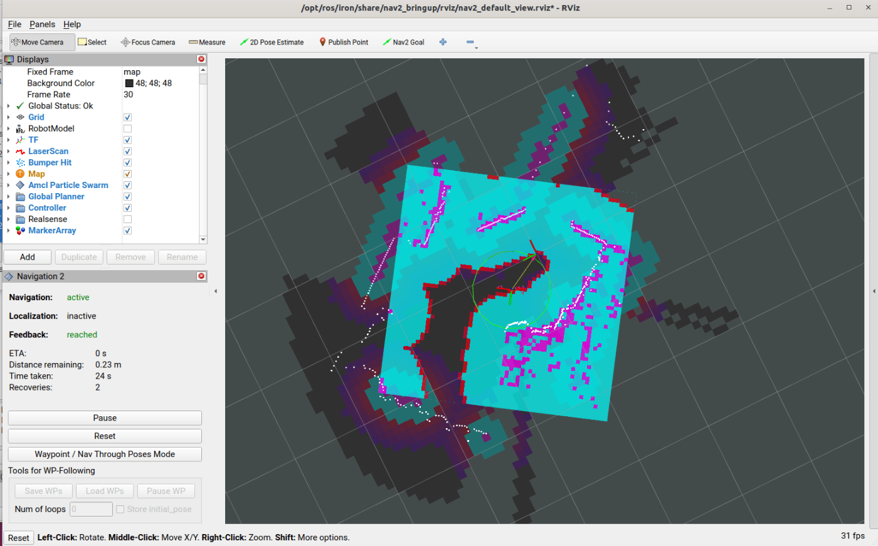Disable the Grid display checkbox
878x546 pixels.
click(x=127, y=117)
